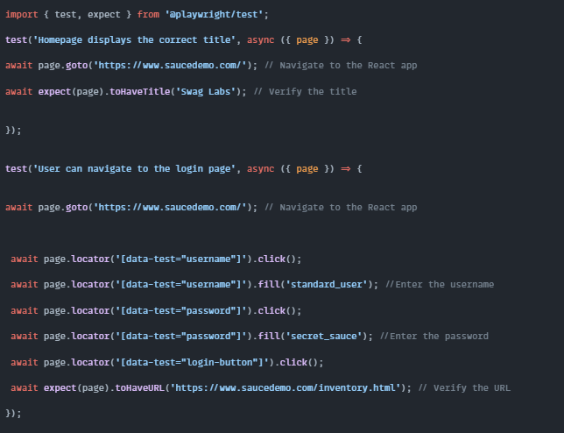
Task: Click the '//Enter the username' comment
Action: pyautogui.click(x=440, y=285)
